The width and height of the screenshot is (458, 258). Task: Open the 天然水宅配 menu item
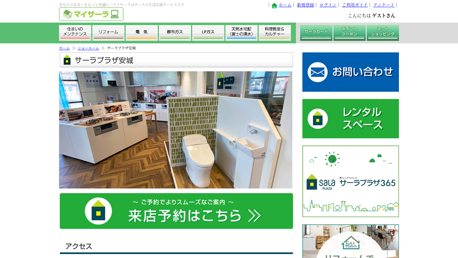click(242, 33)
